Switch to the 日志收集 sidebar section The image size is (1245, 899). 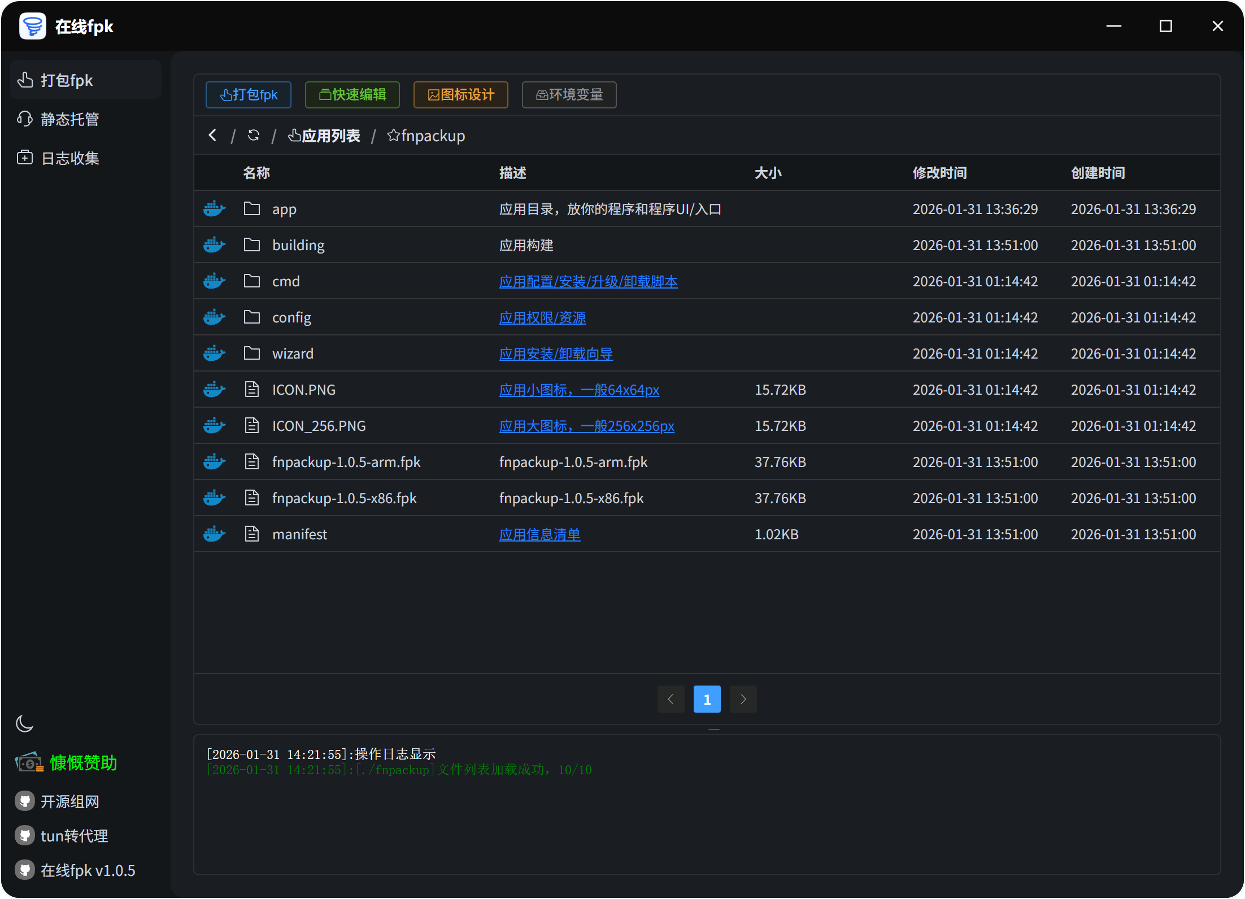pyautogui.click(x=69, y=158)
